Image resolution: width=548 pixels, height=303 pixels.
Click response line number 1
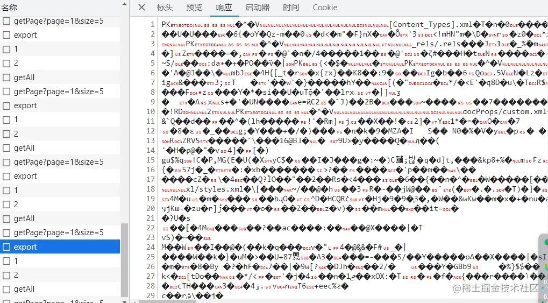[152, 25]
